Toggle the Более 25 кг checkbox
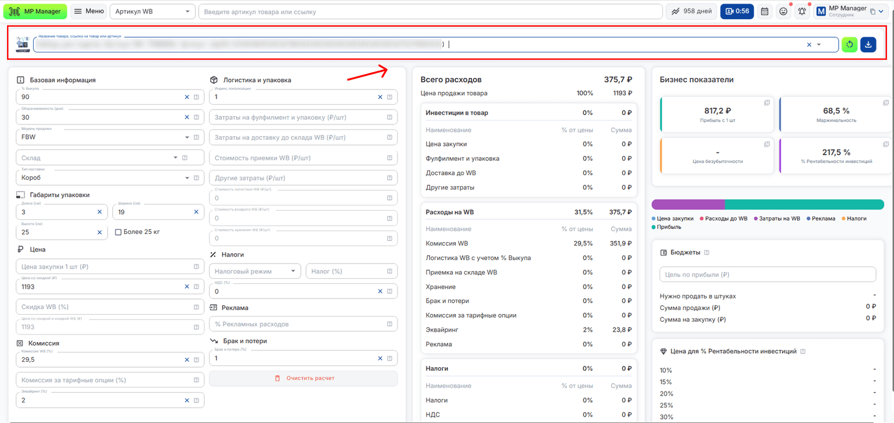The image size is (894, 423). (118, 232)
